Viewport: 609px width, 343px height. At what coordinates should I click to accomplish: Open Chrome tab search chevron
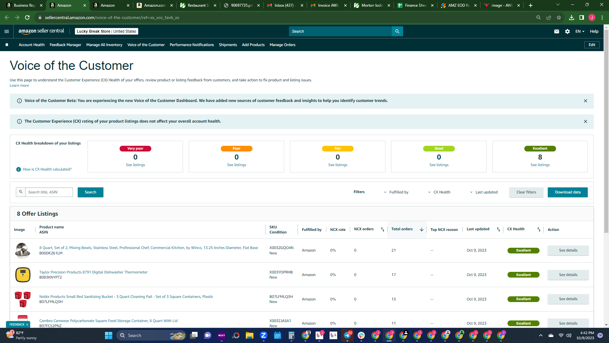[x=558, y=5]
